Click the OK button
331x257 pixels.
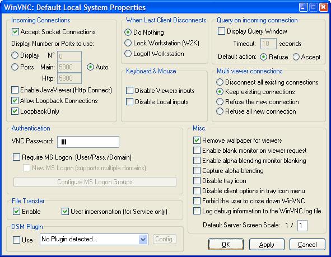pyautogui.click(x=226, y=245)
